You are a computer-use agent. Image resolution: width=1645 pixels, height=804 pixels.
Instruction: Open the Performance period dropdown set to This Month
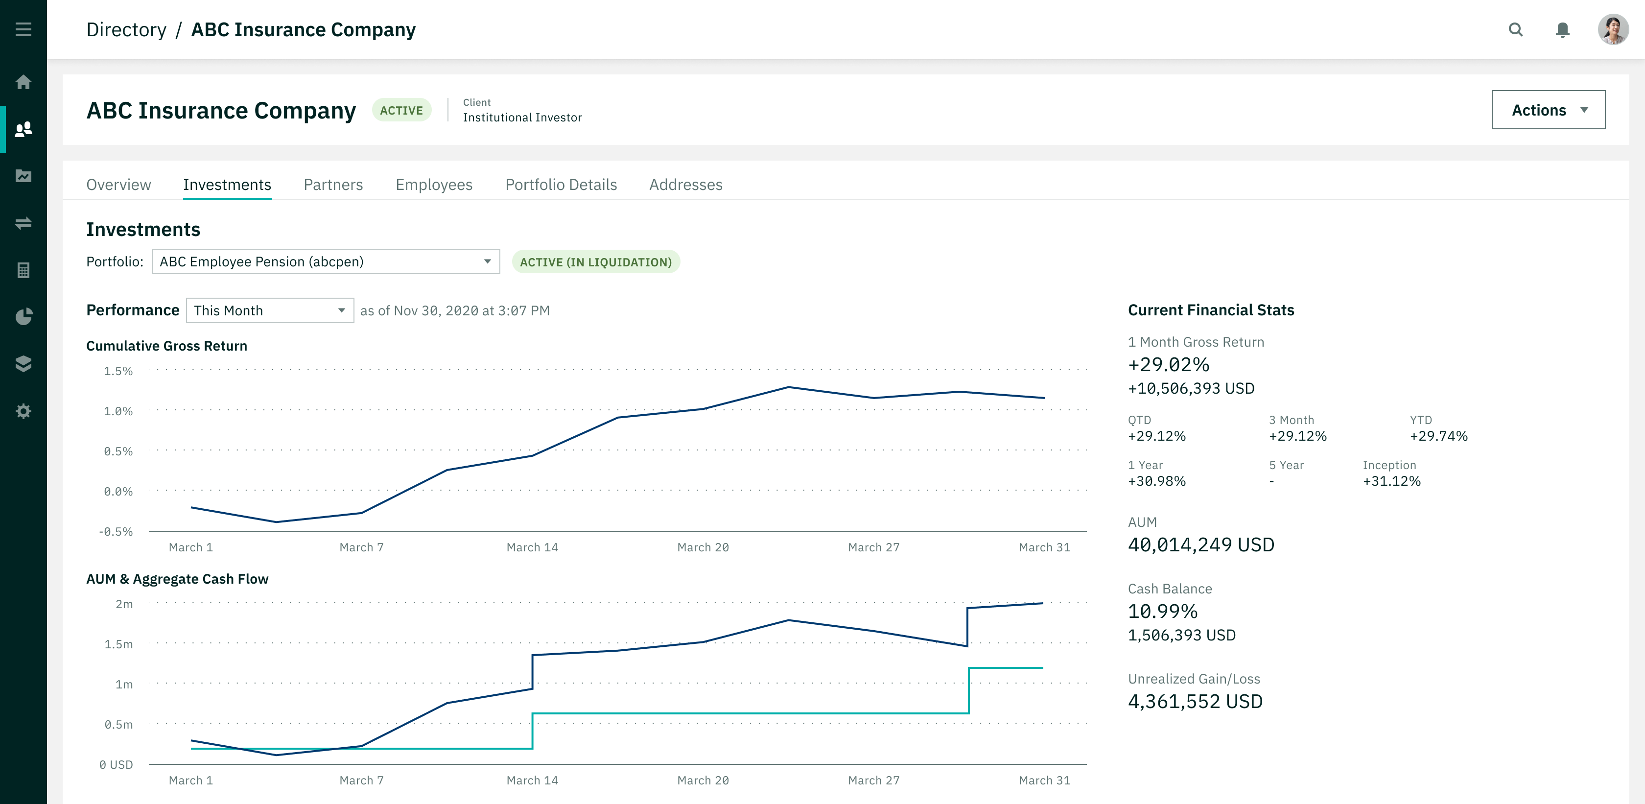click(x=269, y=310)
